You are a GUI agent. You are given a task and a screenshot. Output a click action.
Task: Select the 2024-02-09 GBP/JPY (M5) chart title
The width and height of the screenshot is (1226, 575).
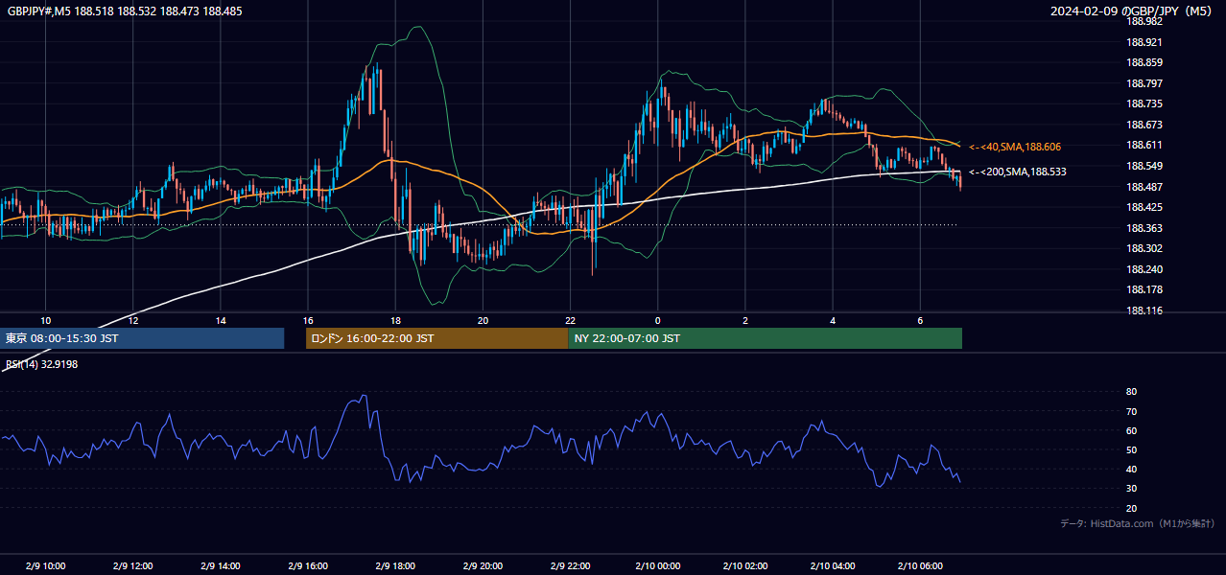(1133, 11)
